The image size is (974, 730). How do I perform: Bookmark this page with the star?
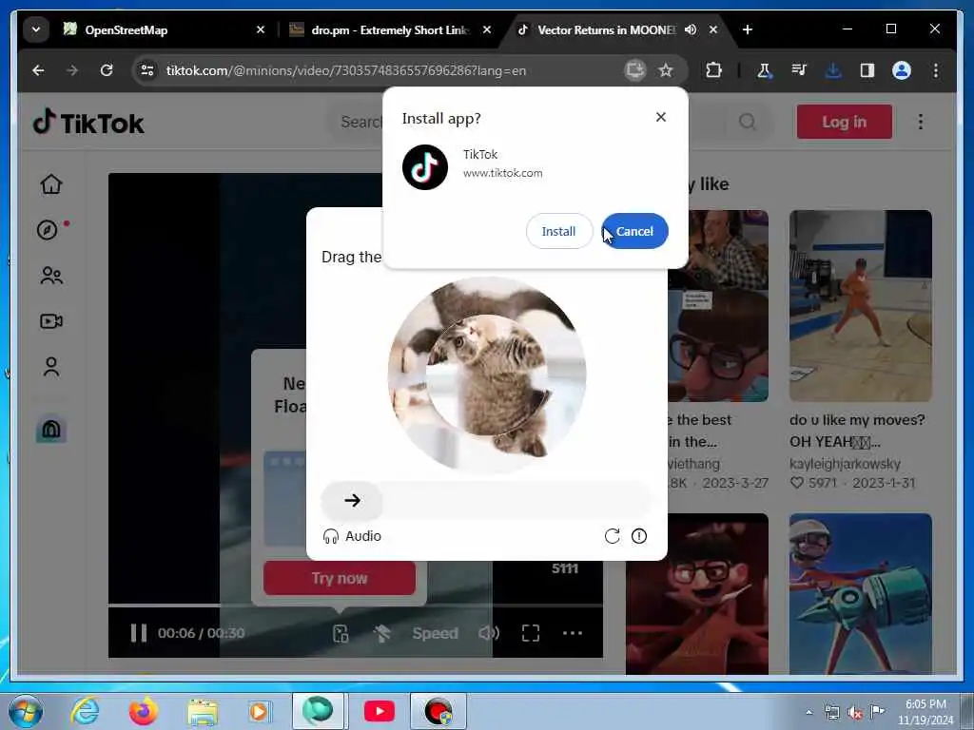pyautogui.click(x=666, y=70)
